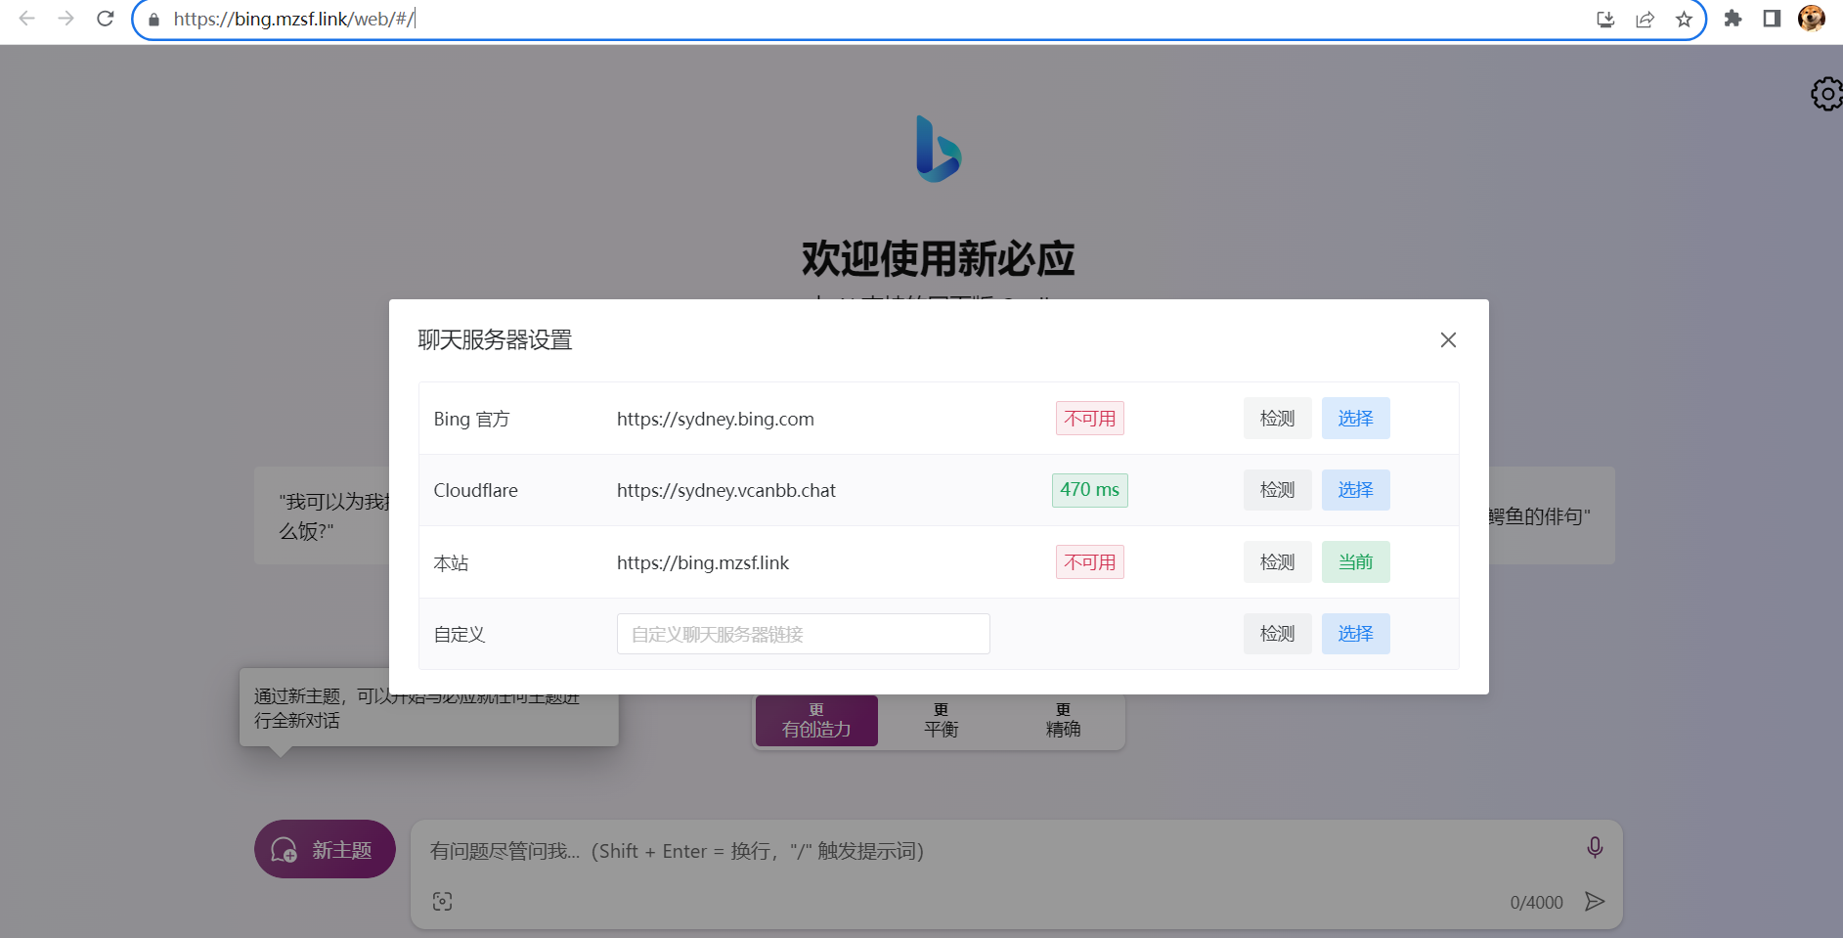Click the custom chat server link field
The height and width of the screenshot is (938, 1843).
[x=803, y=634]
